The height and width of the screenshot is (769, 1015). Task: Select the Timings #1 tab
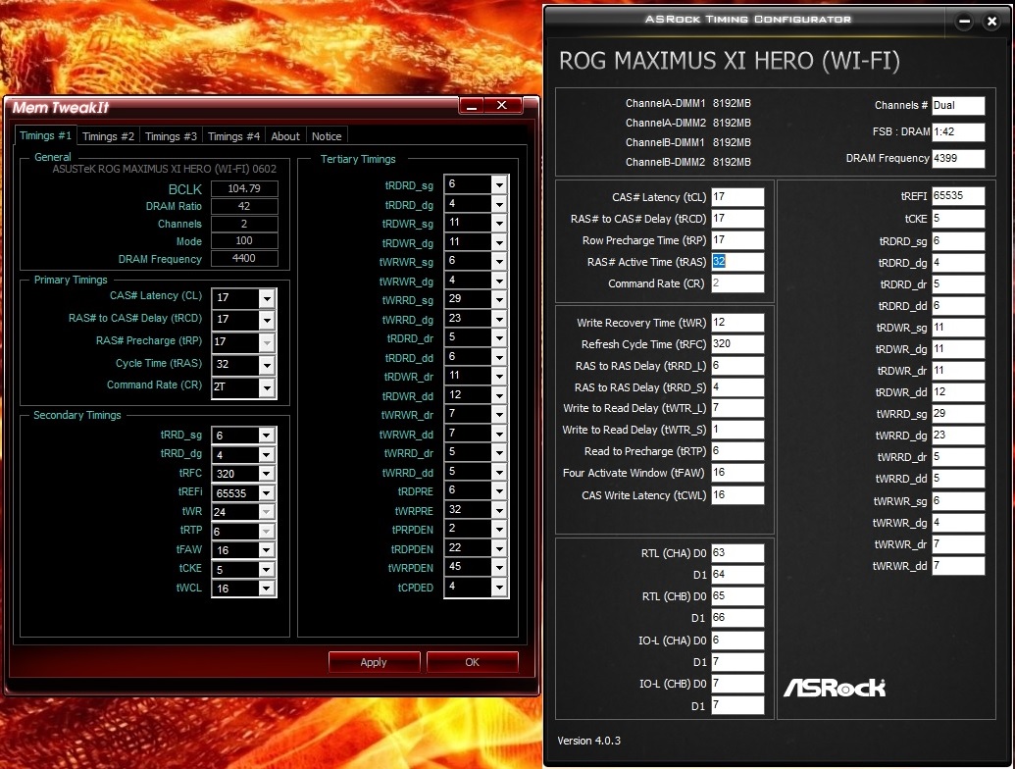pos(45,135)
